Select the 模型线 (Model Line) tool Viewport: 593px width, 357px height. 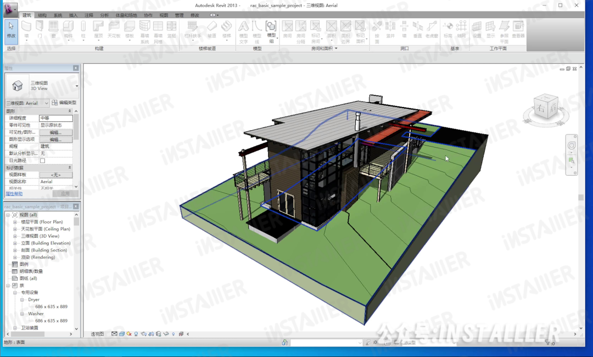(257, 32)
